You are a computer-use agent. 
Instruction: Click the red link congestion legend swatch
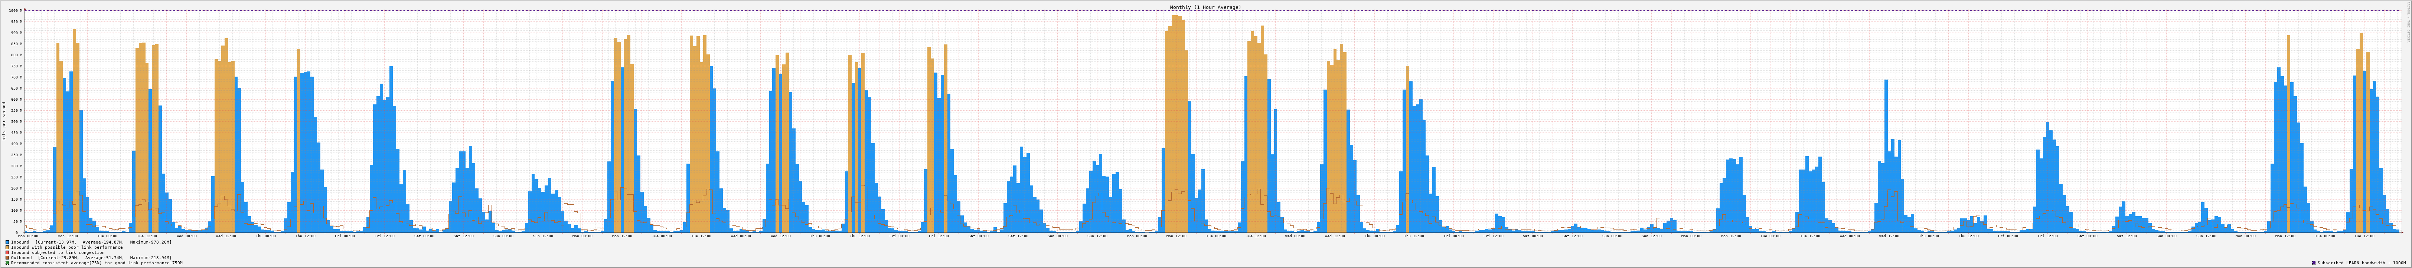(7, 252)
